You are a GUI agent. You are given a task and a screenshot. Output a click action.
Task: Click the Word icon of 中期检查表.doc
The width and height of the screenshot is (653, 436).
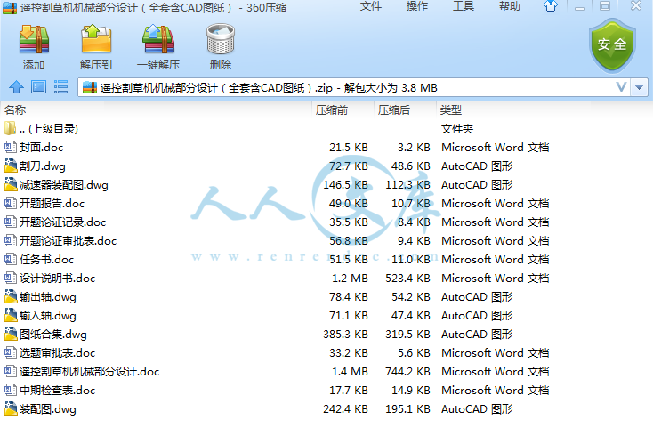click(11, 391)
